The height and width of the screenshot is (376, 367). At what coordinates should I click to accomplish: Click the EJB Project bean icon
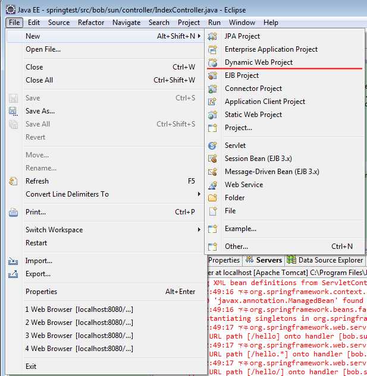(x=212, y=75)
